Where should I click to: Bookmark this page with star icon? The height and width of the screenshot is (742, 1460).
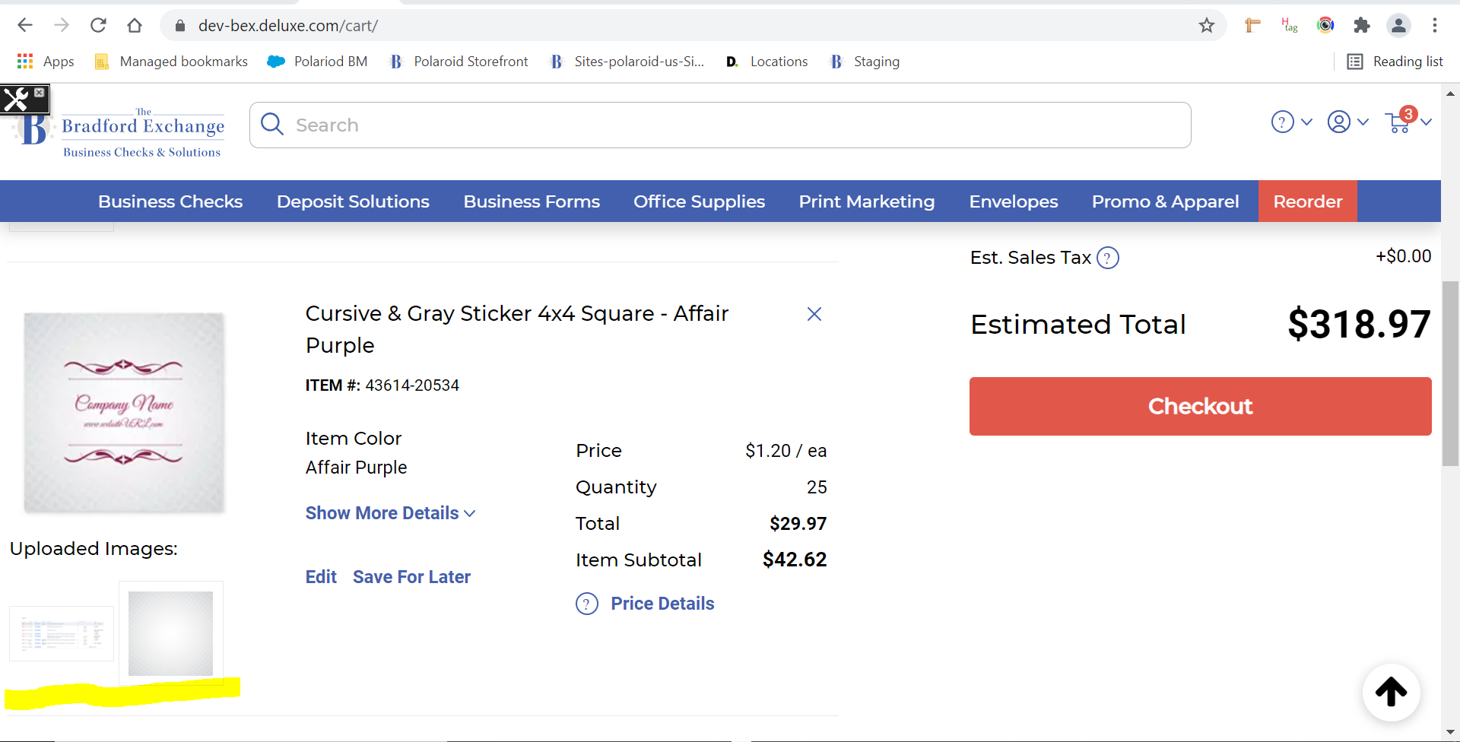point(1207,26)
